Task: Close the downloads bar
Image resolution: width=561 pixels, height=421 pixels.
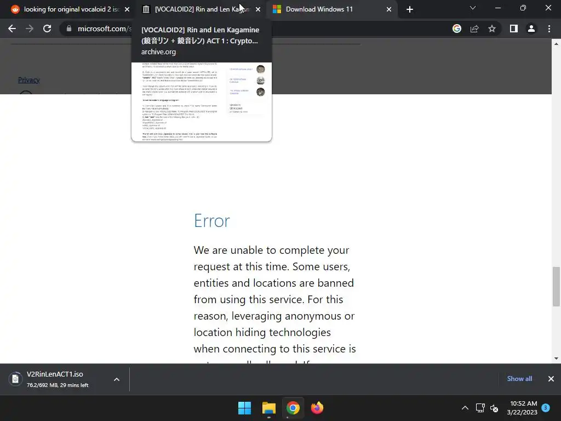Action: [x=551, y=379]
